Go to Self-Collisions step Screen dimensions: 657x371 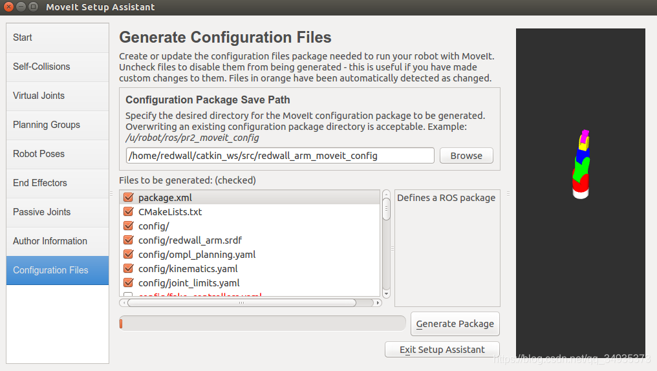click(x=58, y=67)
